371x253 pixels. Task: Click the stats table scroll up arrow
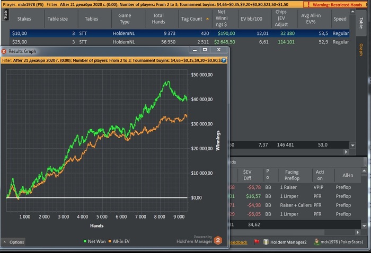(x=352, y=12)
